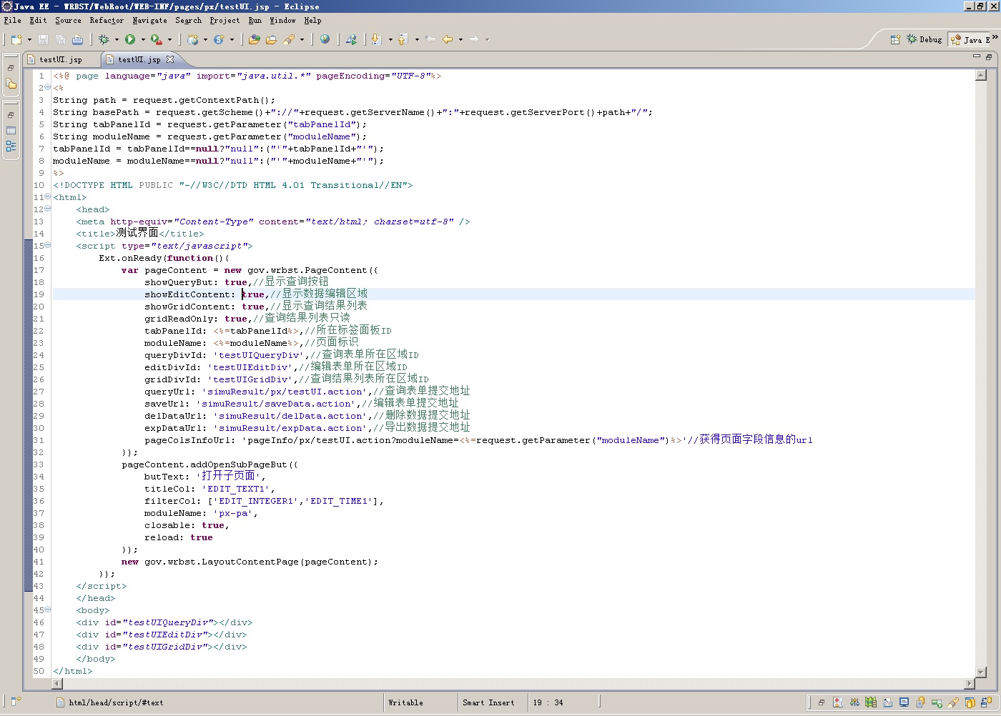
Task: Expand the Run launch dropdown arrow
Action: [143, 40]
